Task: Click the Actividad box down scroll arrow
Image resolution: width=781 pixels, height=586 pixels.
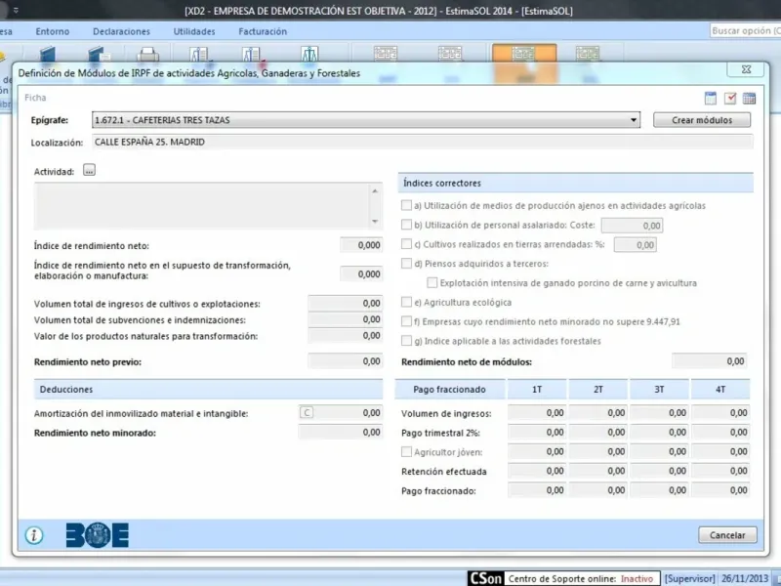Action: click(375, 222)
